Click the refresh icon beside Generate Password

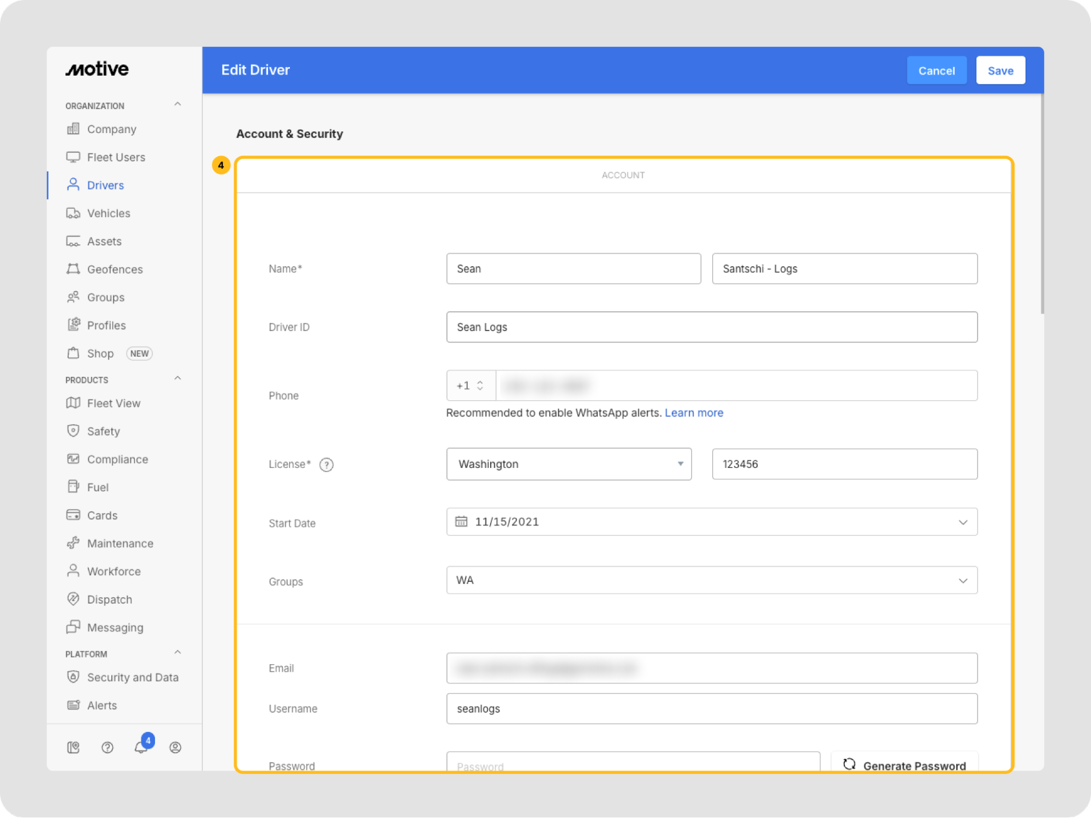tap(849, 765)
